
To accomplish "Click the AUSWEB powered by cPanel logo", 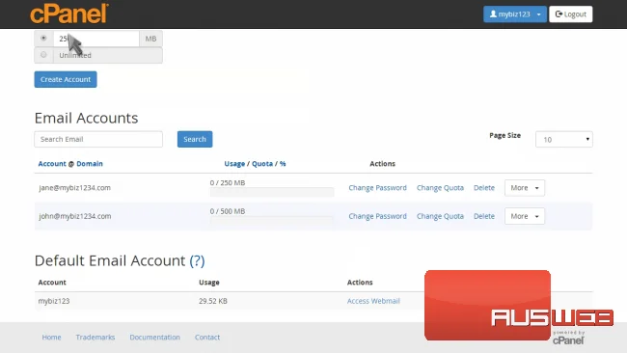I will [519, 307].
